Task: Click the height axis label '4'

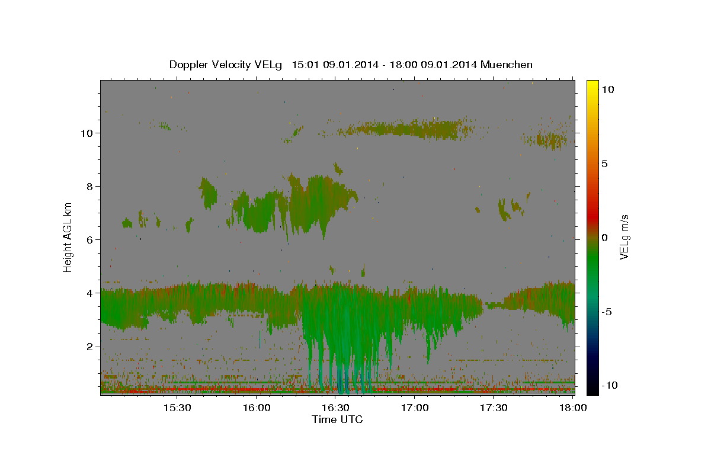Action: click(90, 293)
